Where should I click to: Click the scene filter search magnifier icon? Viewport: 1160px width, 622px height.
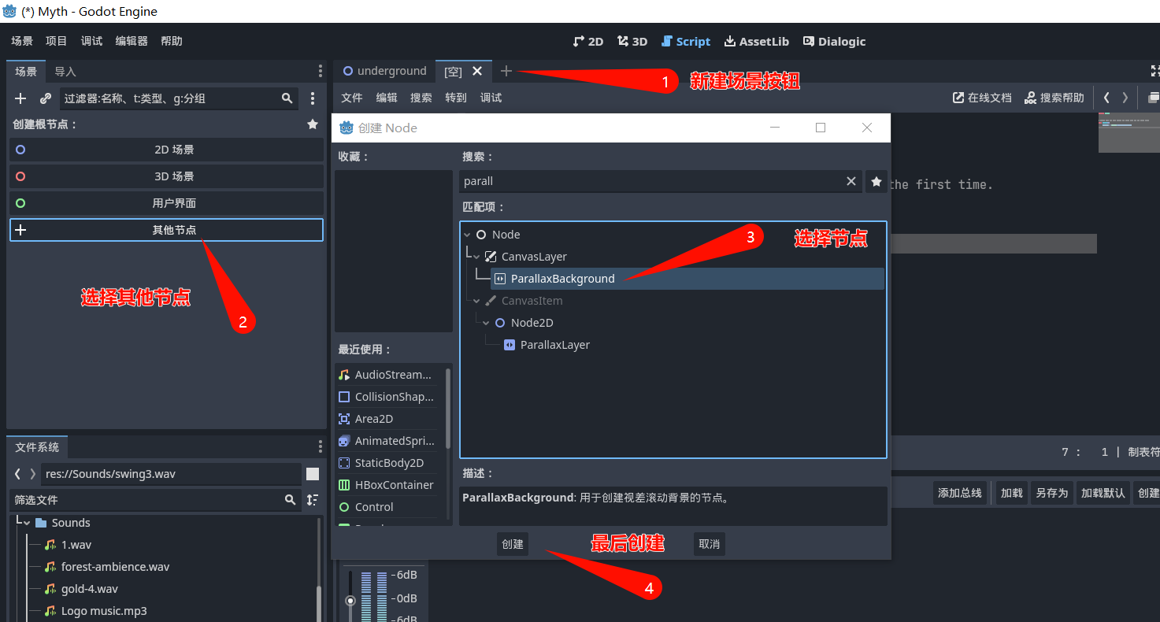287,98
